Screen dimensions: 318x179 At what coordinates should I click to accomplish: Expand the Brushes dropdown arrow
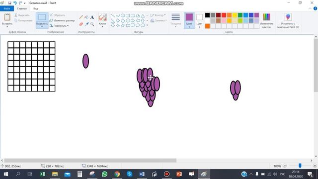pos(102,27)
